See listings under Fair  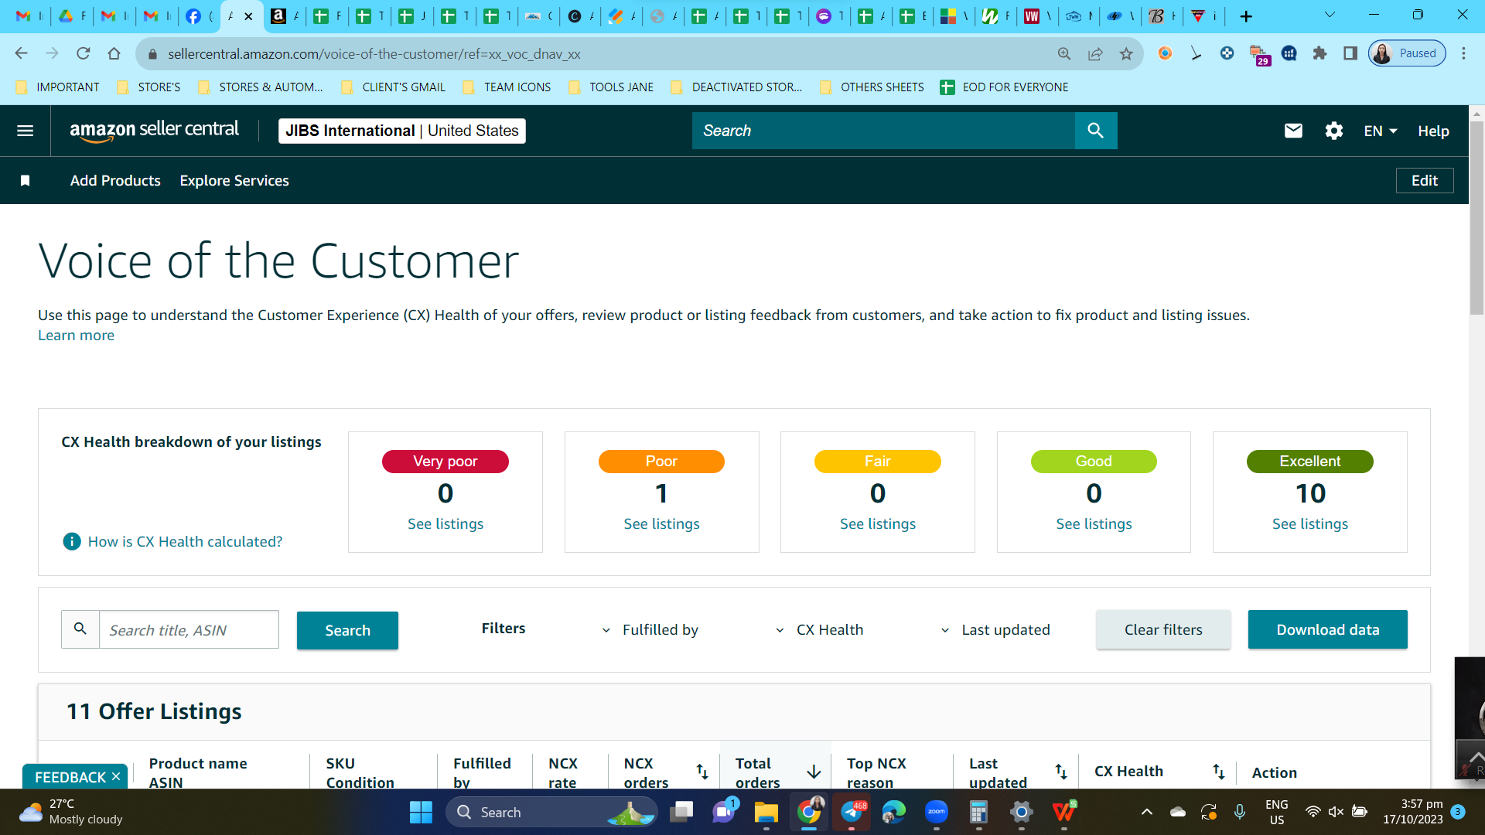coord(878,523)
